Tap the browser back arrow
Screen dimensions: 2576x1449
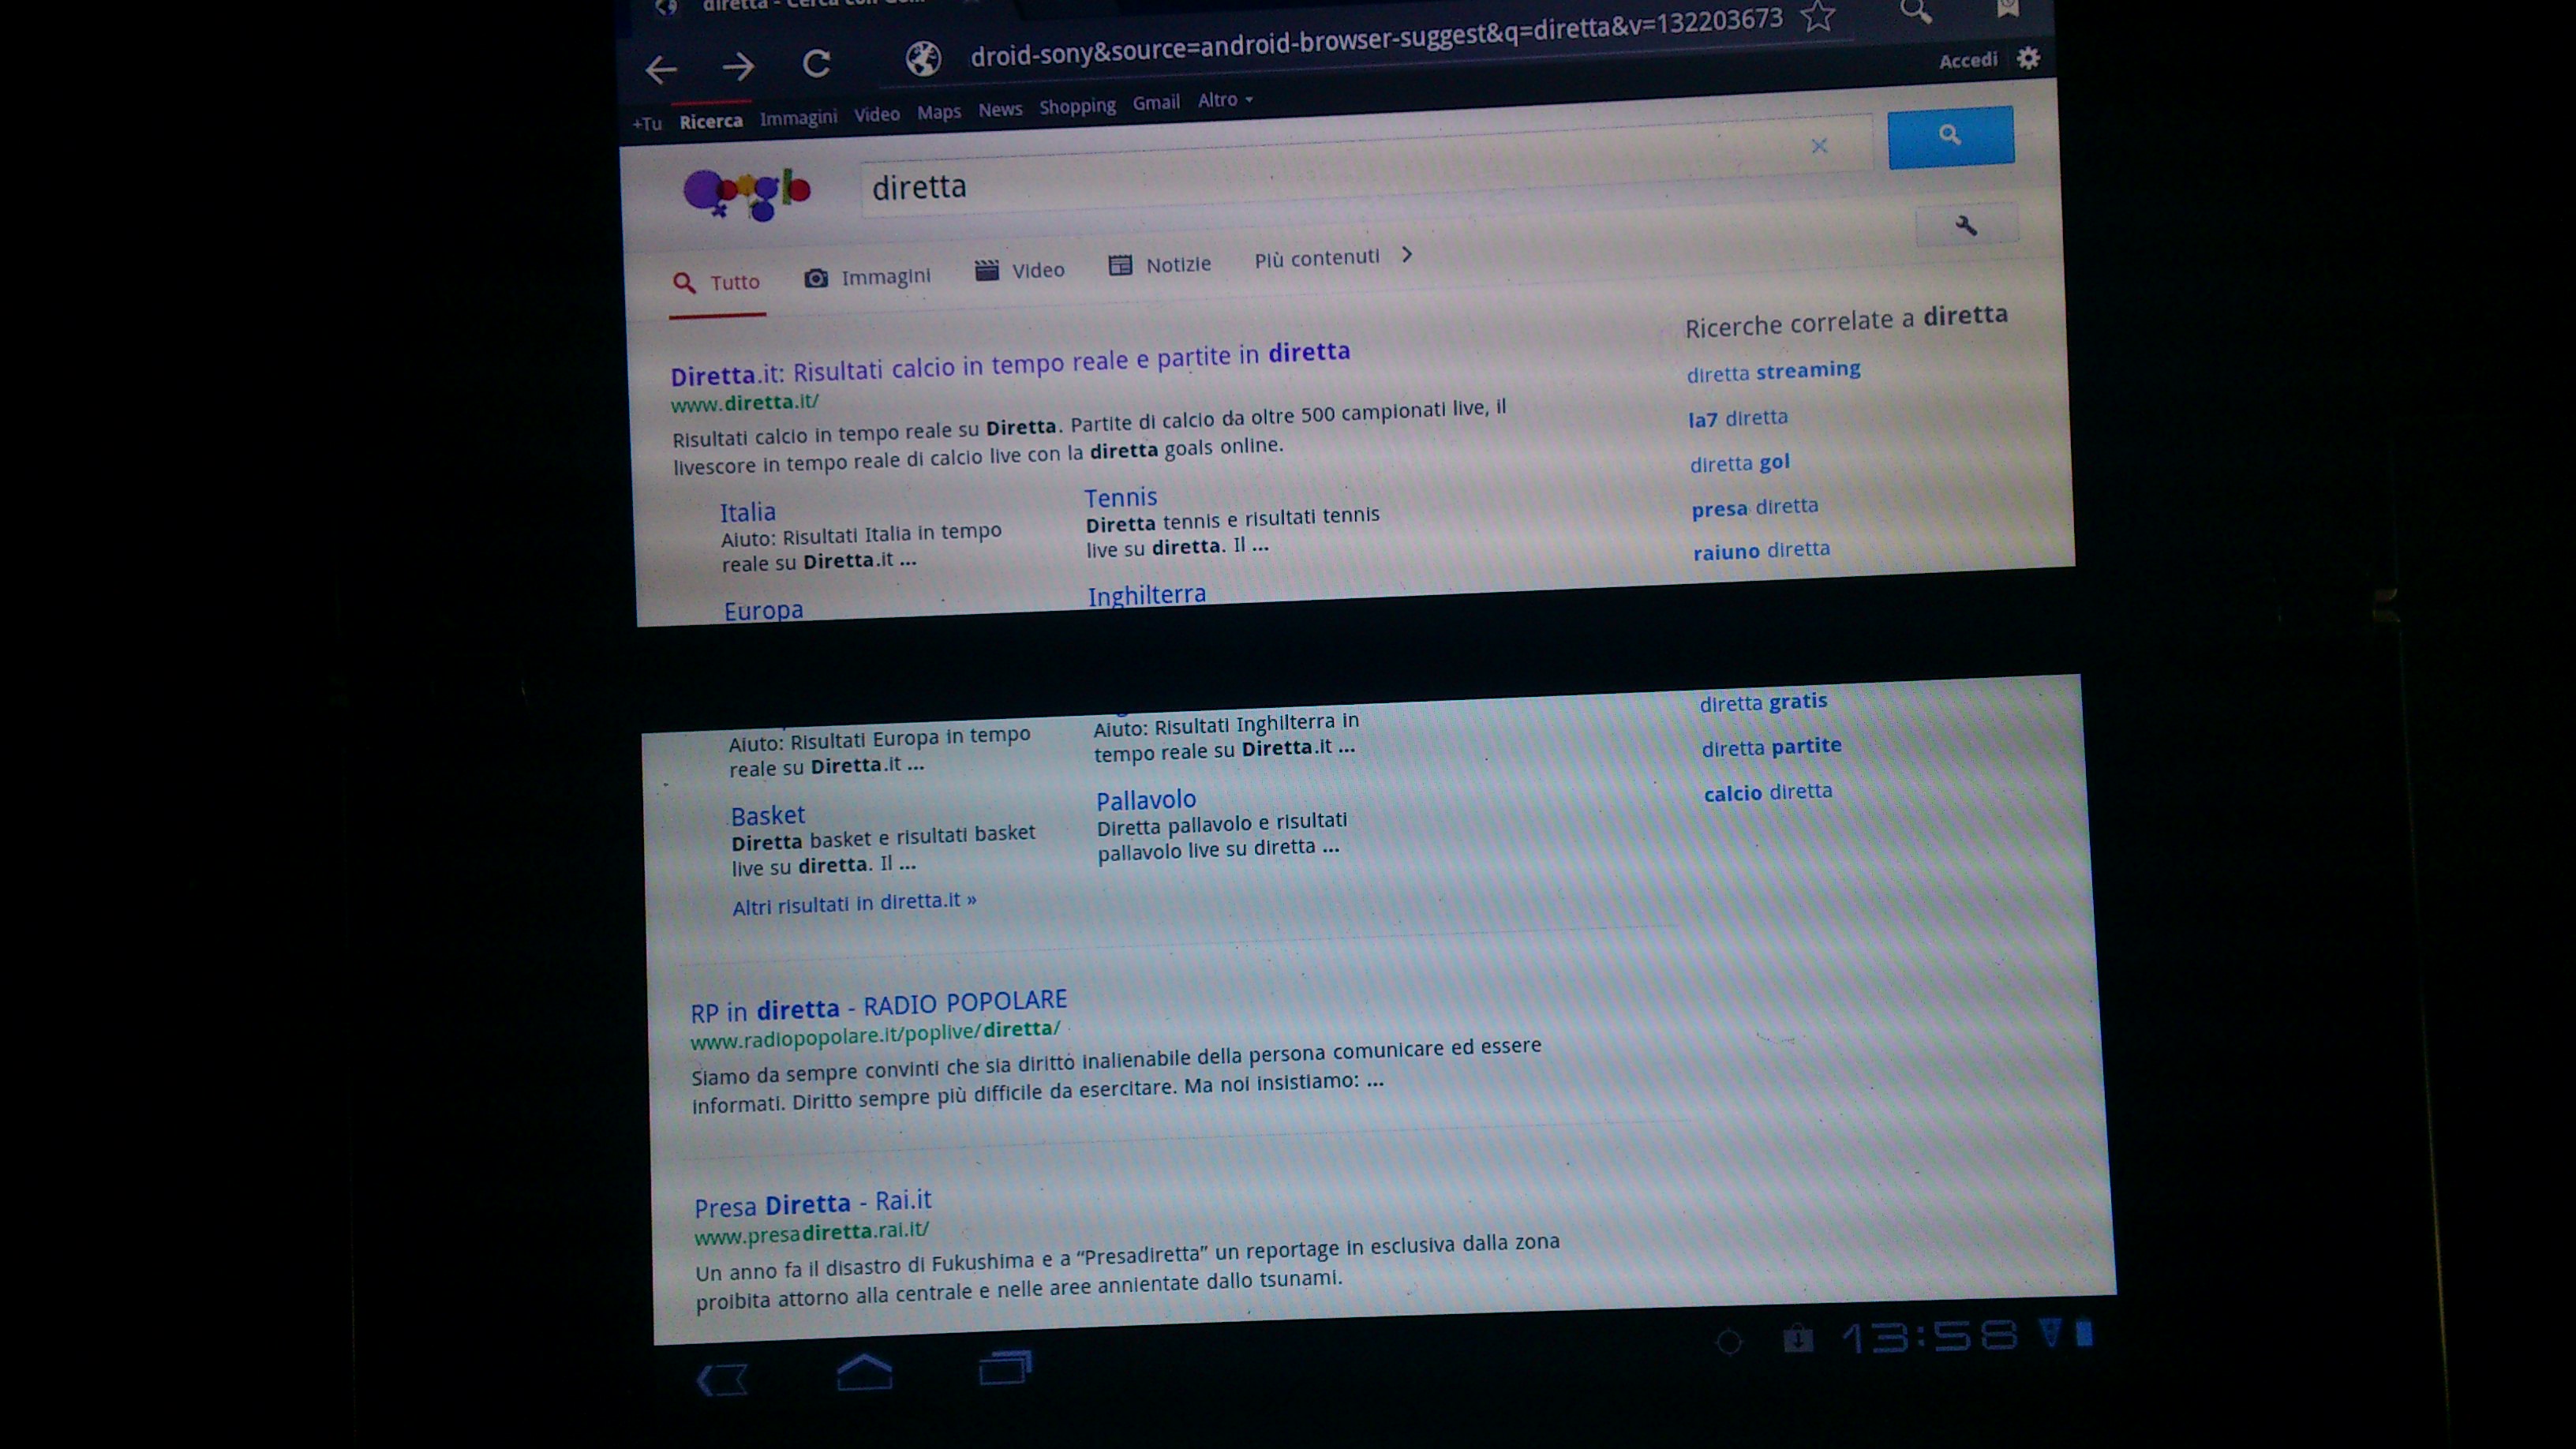click(661, 69)
